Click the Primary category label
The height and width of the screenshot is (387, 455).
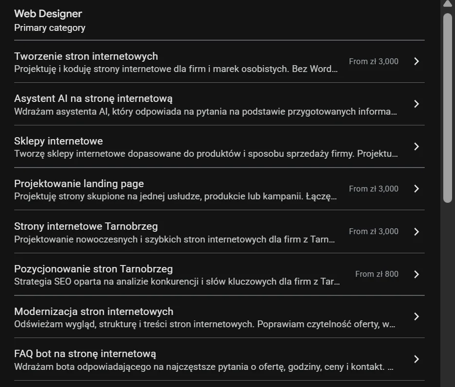49,28
